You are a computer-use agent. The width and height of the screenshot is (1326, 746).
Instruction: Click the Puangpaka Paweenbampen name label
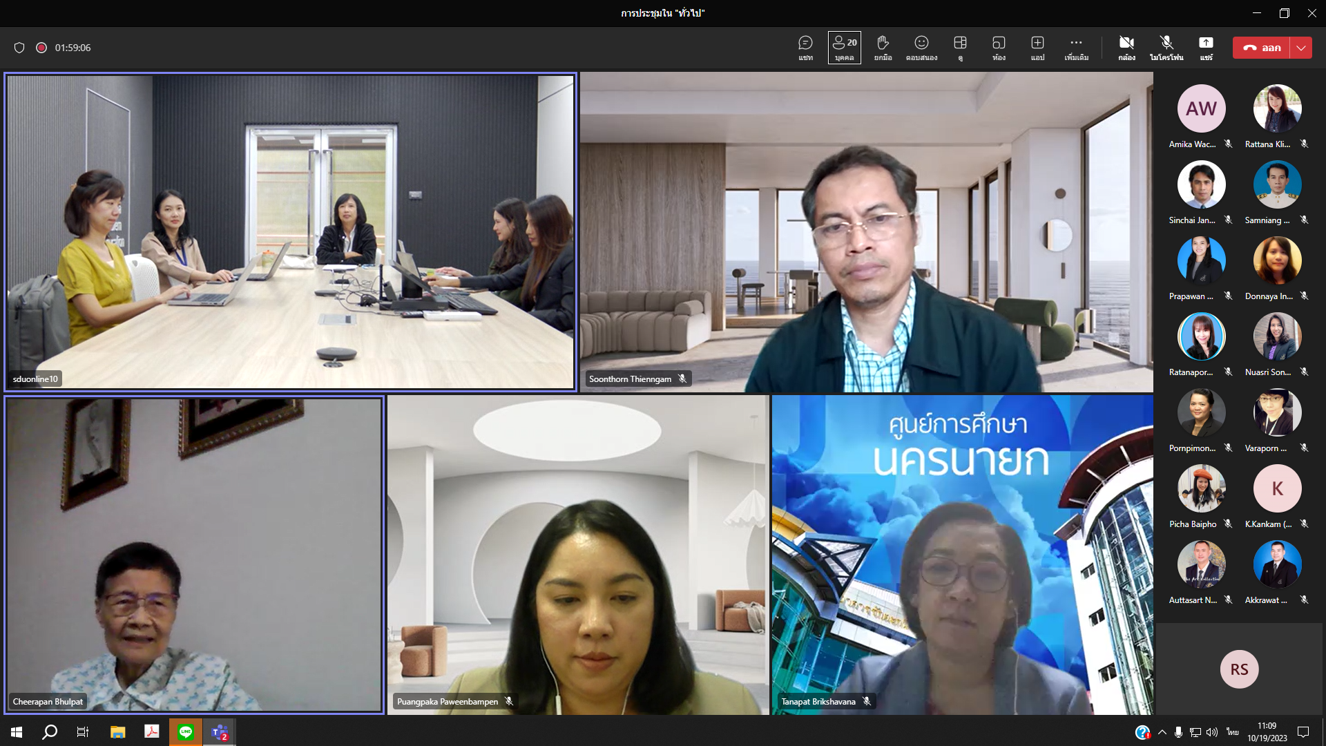448,702
